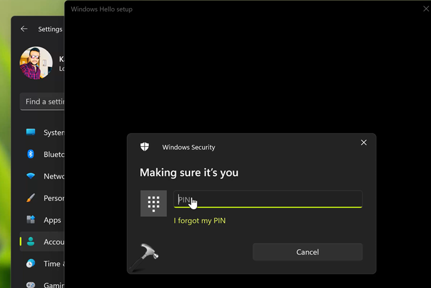
Task: Click the hammer logo icon
Action: [146, 255]
